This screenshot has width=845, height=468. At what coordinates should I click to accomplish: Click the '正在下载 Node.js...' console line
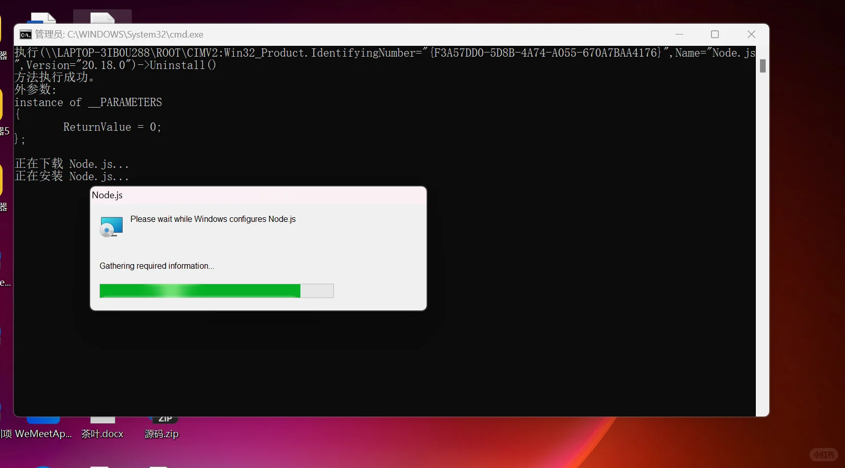click(72, 164)
